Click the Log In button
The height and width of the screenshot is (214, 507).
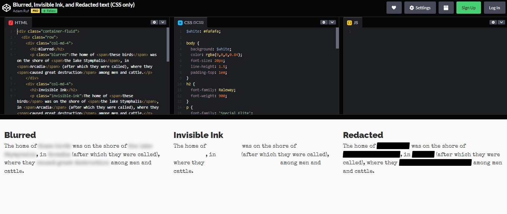pos(494,7)
